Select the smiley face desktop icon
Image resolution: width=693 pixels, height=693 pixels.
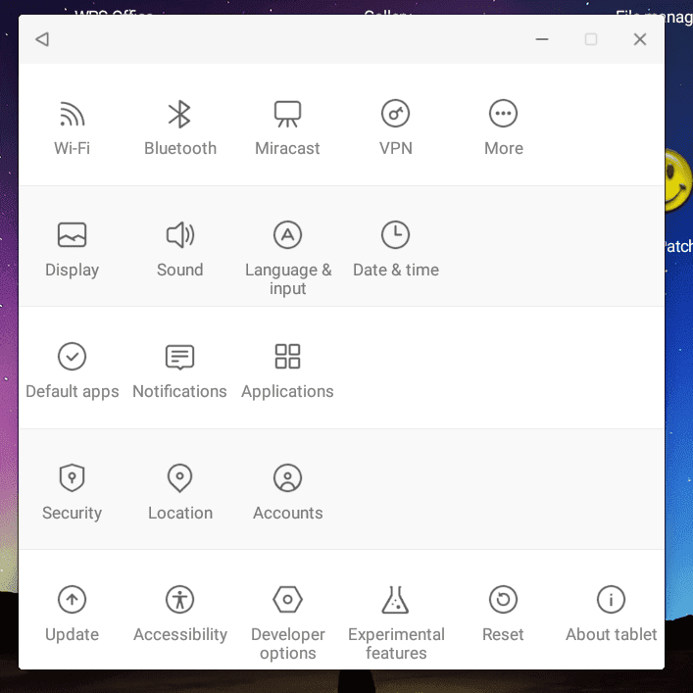tap(678, 180)
